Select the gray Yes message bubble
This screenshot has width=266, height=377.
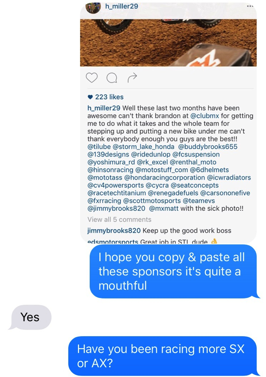point(30,317)
